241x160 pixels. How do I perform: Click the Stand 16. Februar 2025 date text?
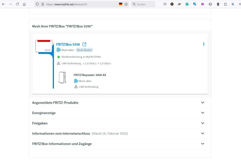pos(110,133)
